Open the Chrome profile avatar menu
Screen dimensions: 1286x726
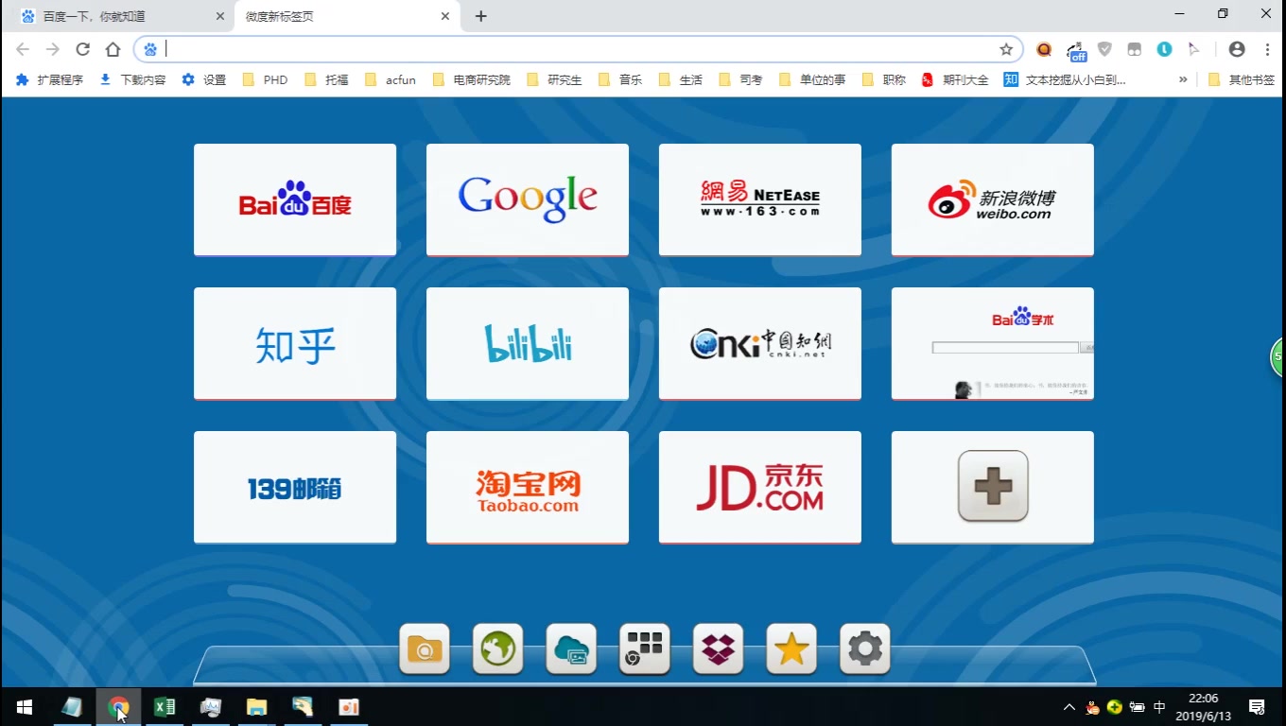point(1237,49)
